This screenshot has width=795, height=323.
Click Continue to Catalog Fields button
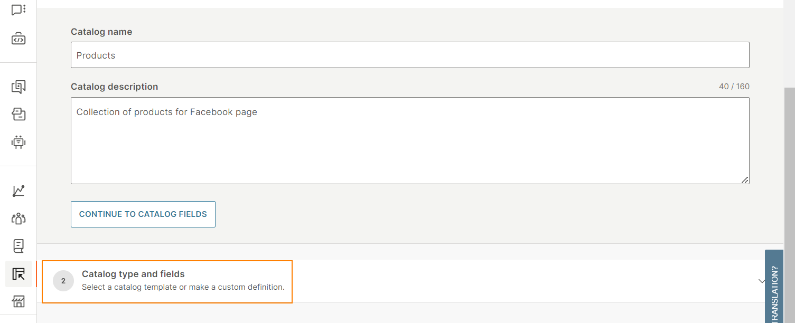143,214
